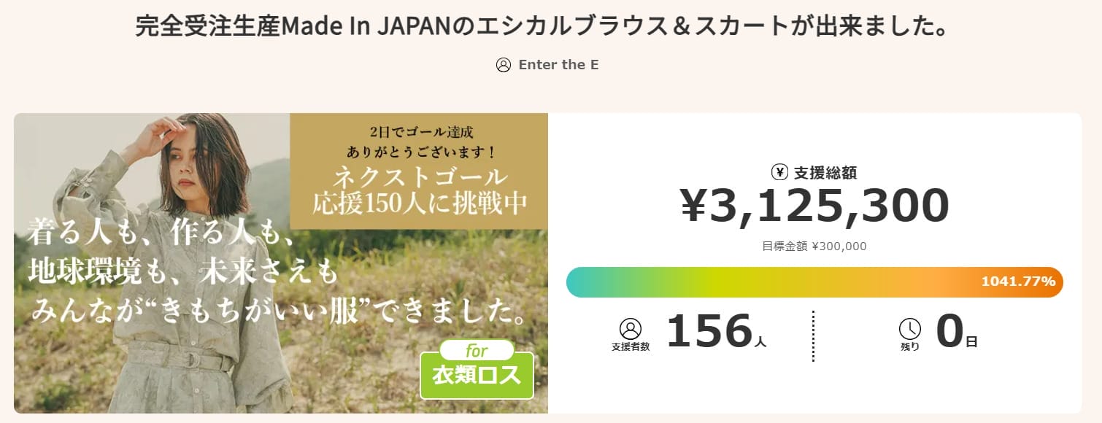The width and height of the screenshot is (1102, 423).
Task: Click the 0日 remaining days figure
Action: click(956, 332)
